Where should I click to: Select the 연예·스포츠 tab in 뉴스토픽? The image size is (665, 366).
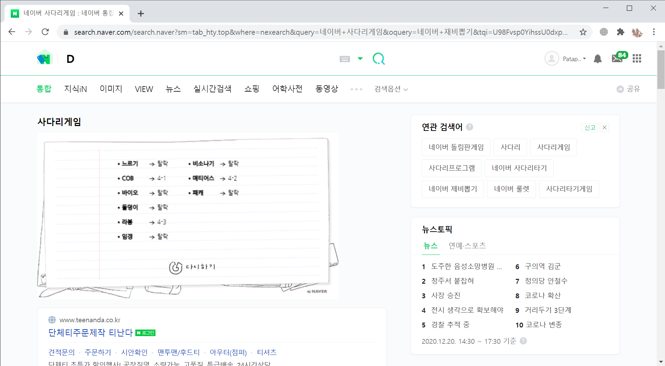[x=467, y=246]
